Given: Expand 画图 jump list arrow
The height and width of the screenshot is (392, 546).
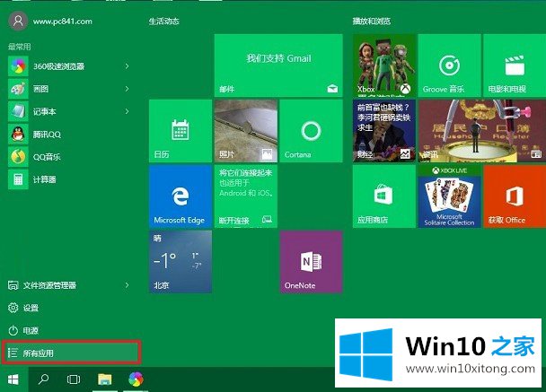Looking at the screenshot, I should click(128, 89).
